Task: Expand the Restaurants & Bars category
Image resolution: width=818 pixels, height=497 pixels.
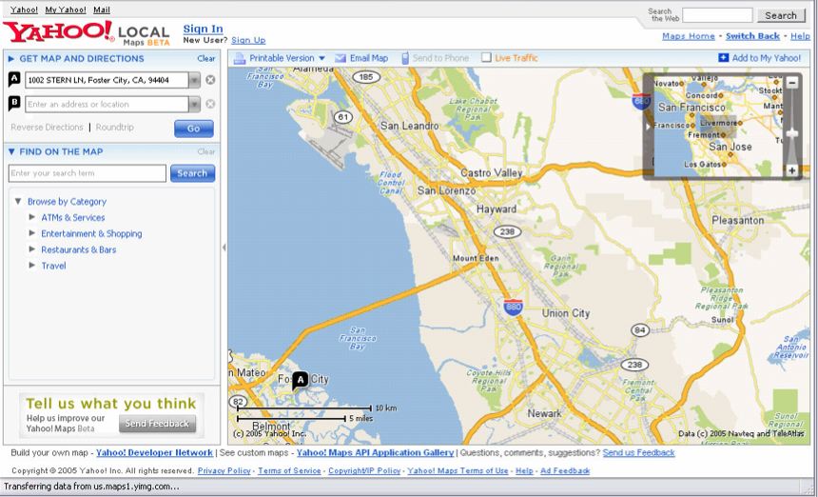Action: tap(31, 249)
